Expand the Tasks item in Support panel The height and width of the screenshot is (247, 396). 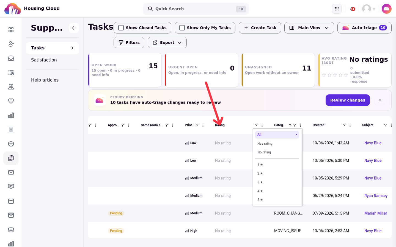53,48
